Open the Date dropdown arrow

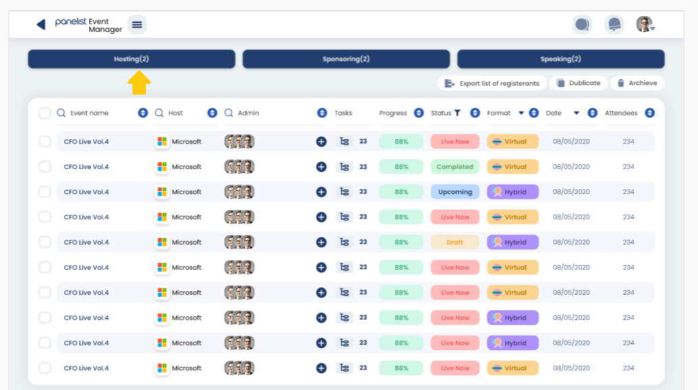(576, 113)
